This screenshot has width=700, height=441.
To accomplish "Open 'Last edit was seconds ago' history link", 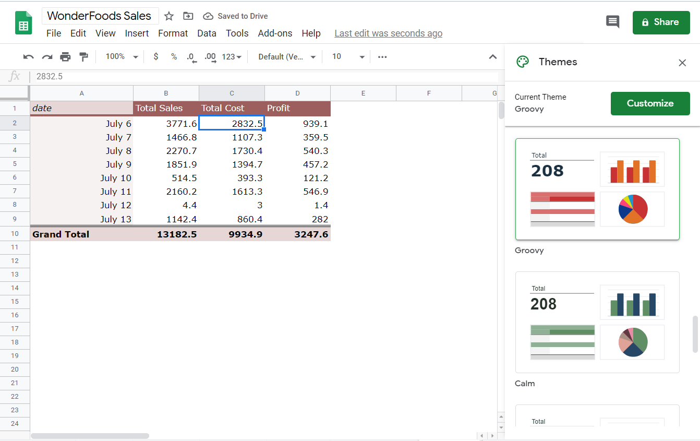I will point(388,33).
